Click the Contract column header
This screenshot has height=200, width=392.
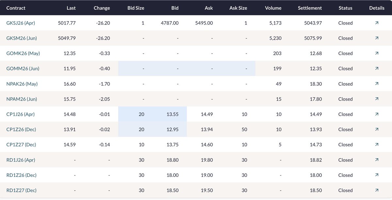coord(16,8)
